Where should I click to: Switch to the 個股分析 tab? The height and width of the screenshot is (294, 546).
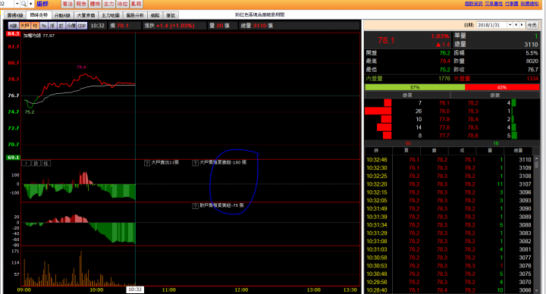(x=135, y=15)
